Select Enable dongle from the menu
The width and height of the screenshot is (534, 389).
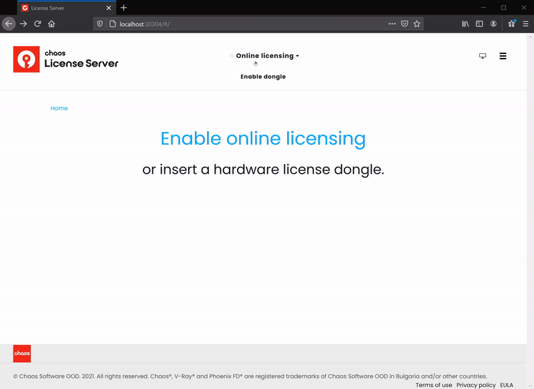click(x=262, y=77)
